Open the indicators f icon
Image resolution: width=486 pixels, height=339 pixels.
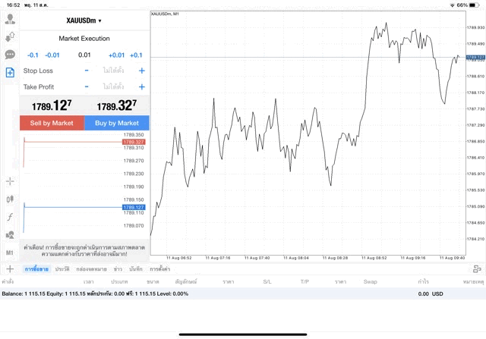(10, 217)
